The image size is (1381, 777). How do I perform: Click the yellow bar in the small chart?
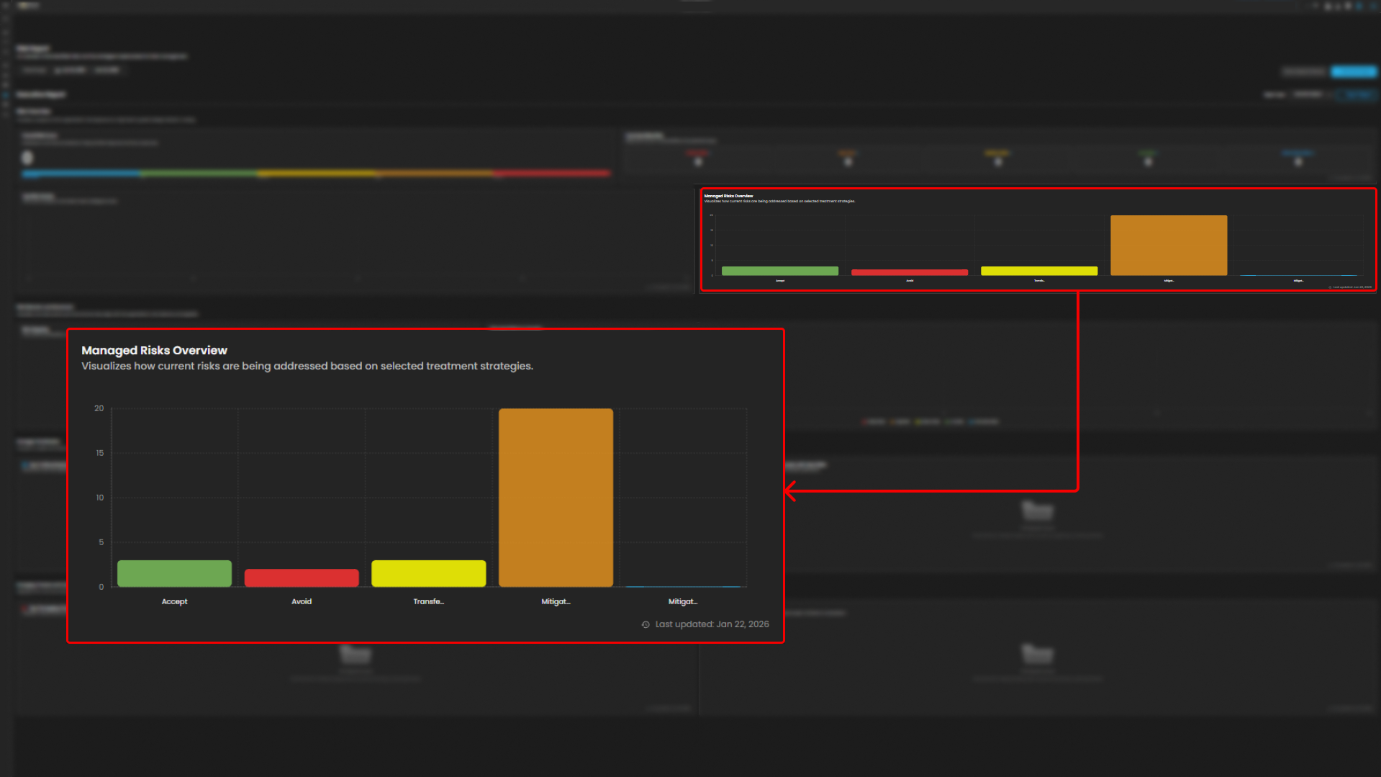(1038, 271)
